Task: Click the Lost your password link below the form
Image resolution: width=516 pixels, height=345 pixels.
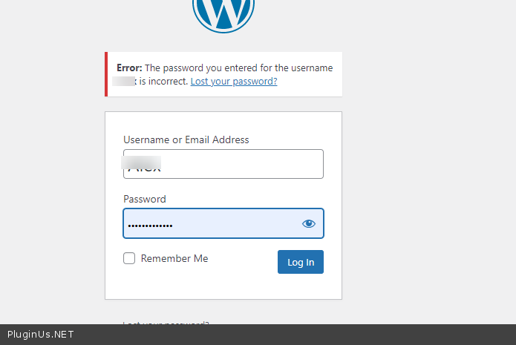Action: click(166, 323)
